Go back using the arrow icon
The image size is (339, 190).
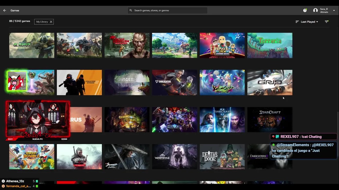click(5, 10)
